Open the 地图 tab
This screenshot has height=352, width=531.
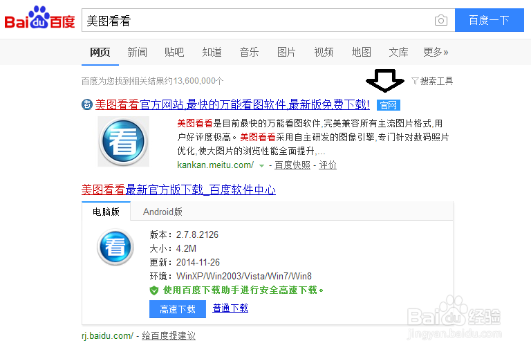(x=362, y=52)
